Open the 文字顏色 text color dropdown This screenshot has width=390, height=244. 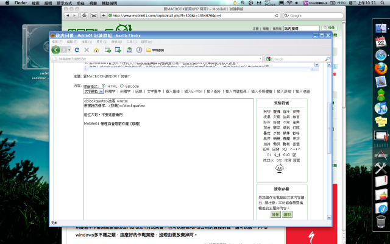pyautogui.click(x=93, y=91)
